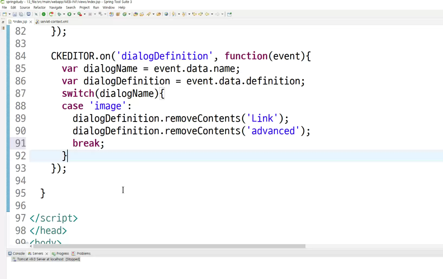Viewport: 443px width, 279px height.
Task: Open the dropdown arrow beside Debug icon
Action: [x=64, y=14]
